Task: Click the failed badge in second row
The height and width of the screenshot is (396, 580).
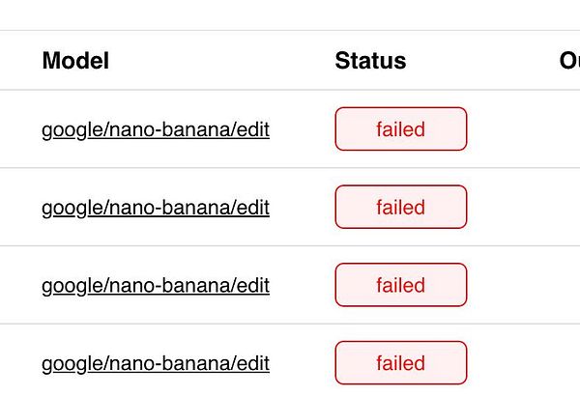Action: (400, 208)
